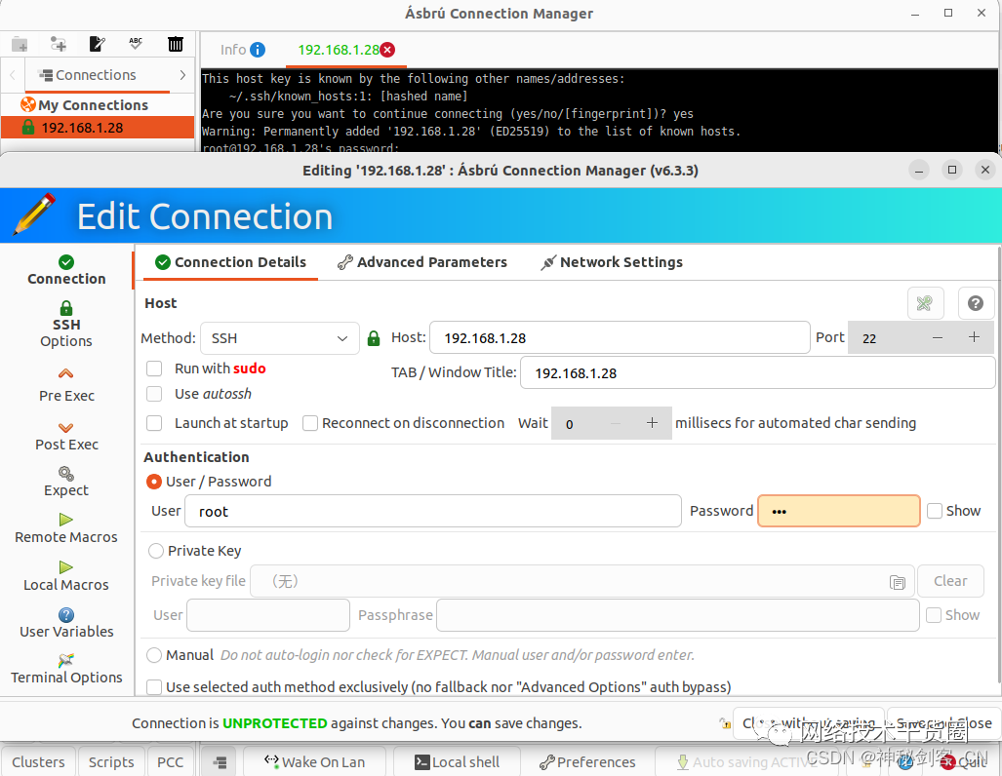This screenshot has width=1002, height=776.
Task: Select Private Key radio button
Action: (x=155, y=551)
